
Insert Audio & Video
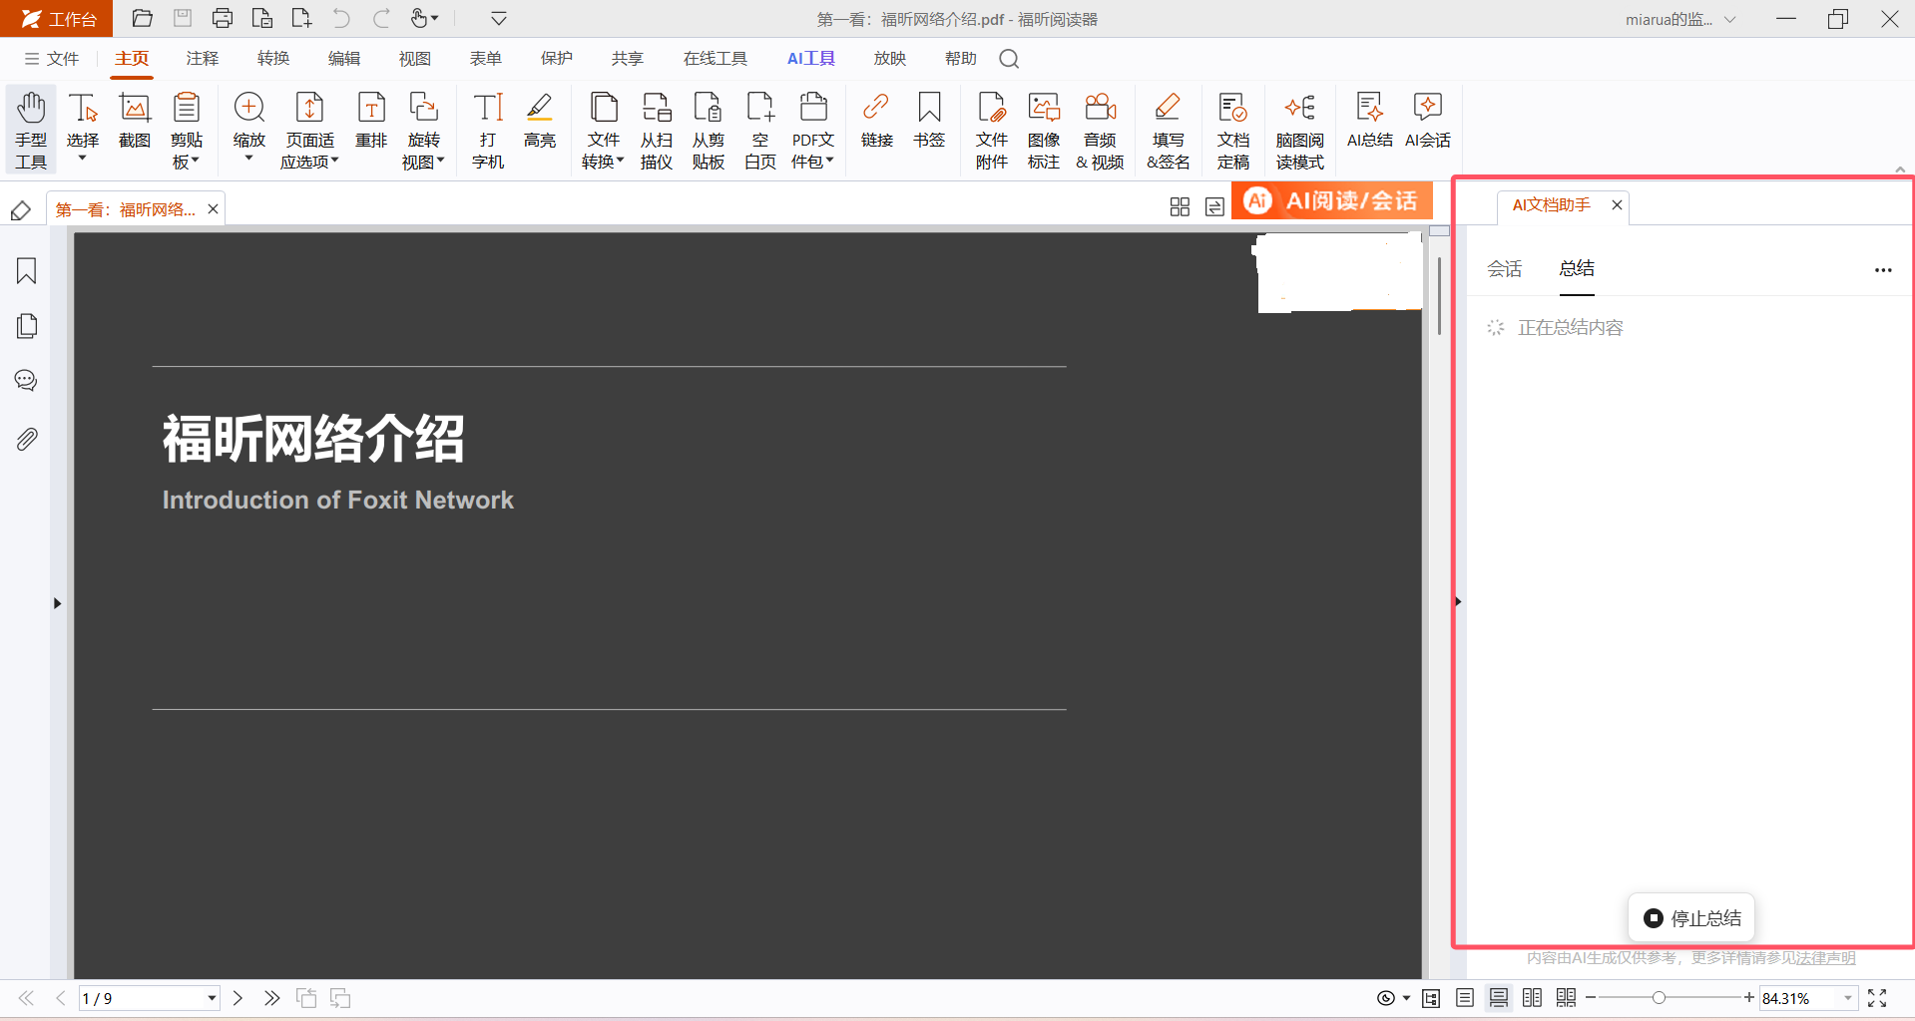point(1100,131)
